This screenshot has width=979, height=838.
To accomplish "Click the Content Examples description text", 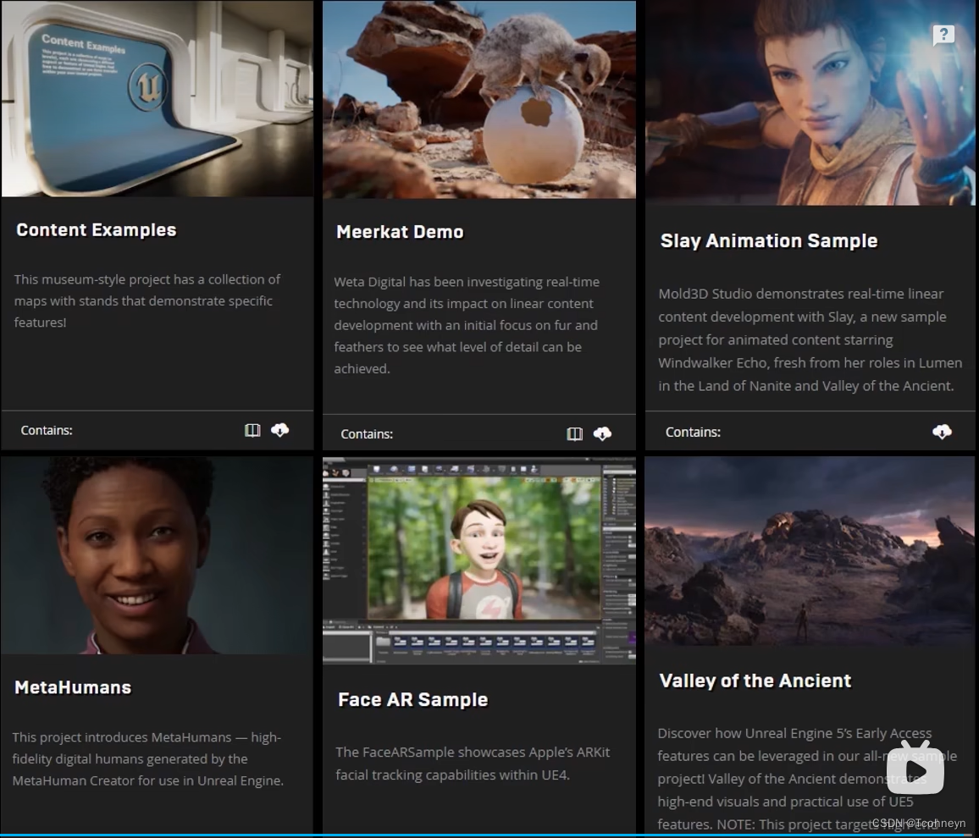I will pos(147,300).
